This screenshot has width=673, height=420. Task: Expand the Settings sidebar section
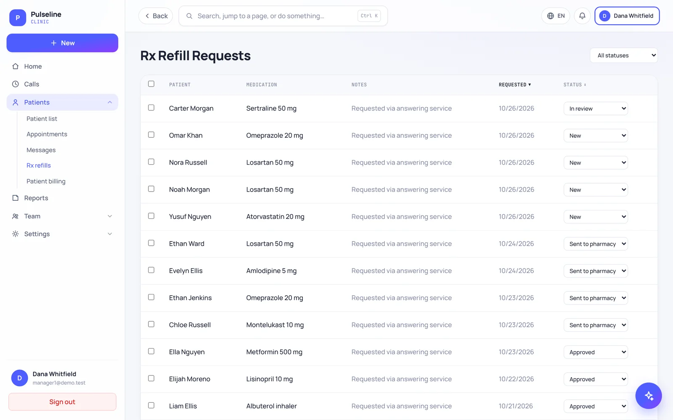(x=62, y=234)
